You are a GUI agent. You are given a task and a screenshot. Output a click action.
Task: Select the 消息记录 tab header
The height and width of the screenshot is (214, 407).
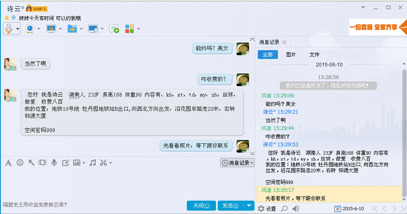pyautogui.click(x=269, y=42)
